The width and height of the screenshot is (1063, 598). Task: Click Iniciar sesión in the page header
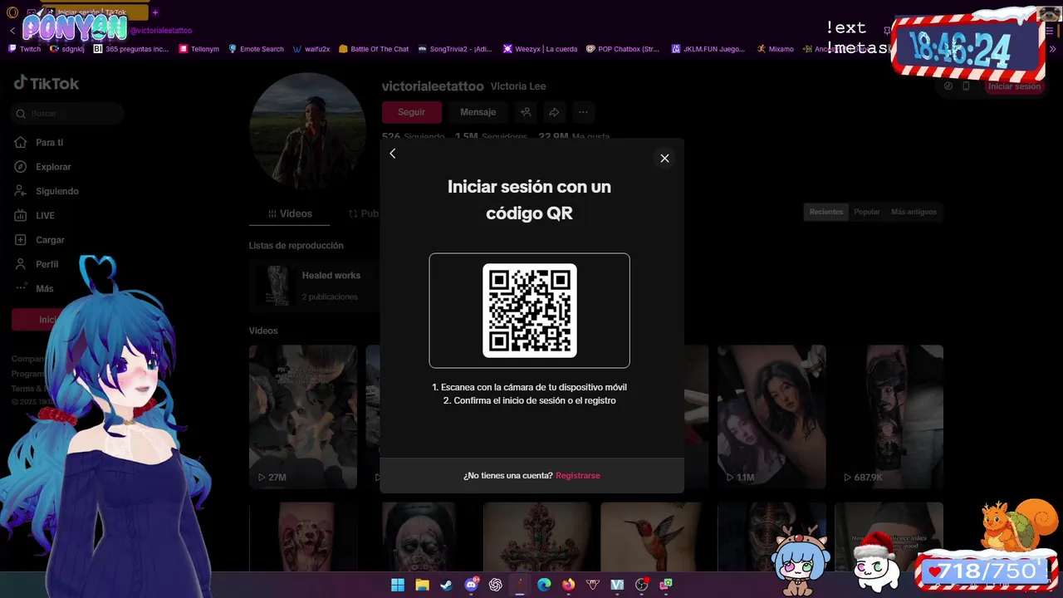[1014, 86]
